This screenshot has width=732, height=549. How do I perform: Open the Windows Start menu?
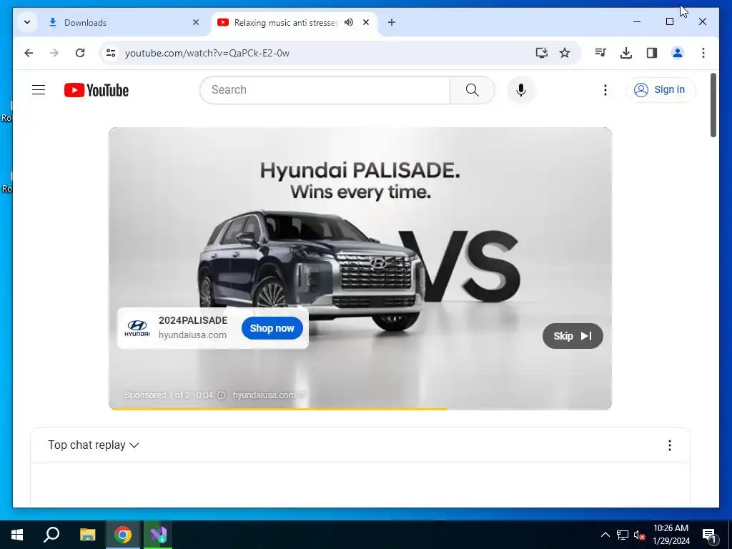pyautogui.click(x=17, y=535)
